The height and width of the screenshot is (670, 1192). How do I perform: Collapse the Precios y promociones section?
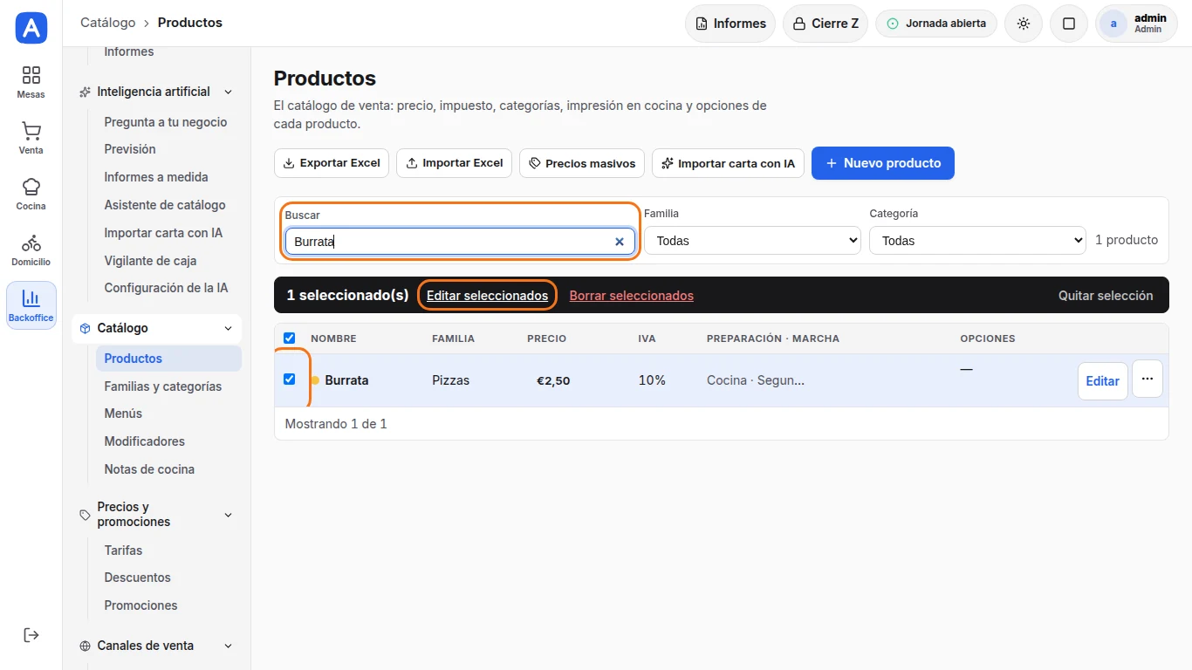(156, 515)
